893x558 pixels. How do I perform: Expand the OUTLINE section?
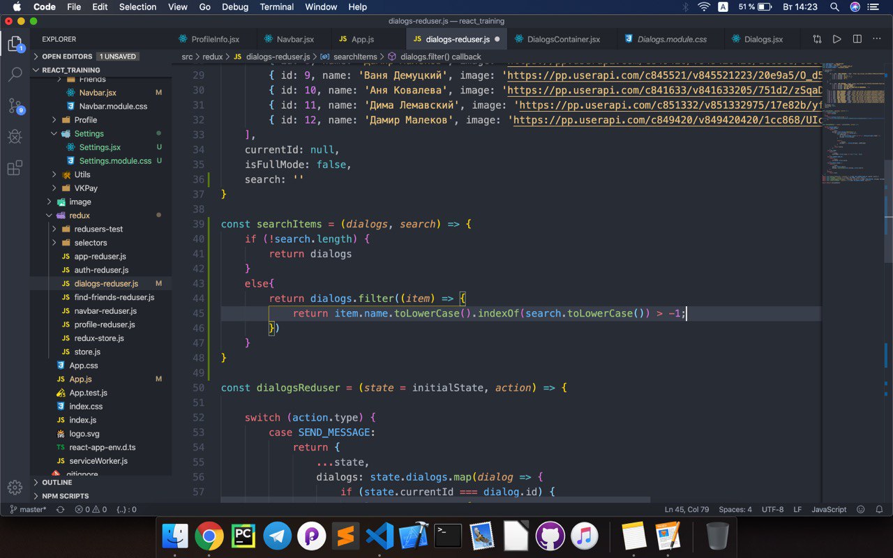click(57, 482)
